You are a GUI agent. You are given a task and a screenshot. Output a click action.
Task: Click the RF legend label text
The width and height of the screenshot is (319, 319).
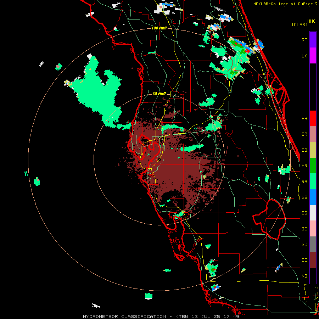coord(304,40)
